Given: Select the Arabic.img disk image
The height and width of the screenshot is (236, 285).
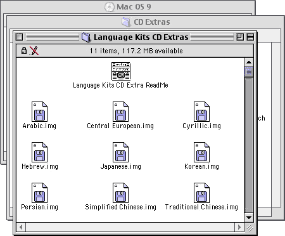Looking at the screenshot, I should [x=39, y=112].
